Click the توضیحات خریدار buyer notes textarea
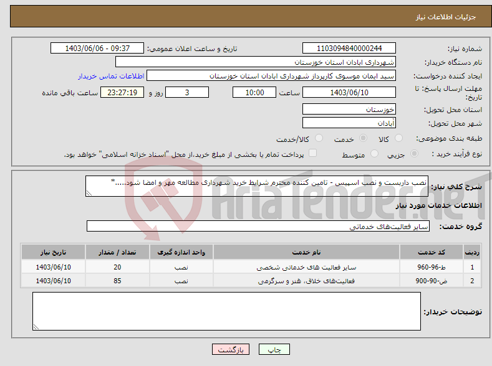Screen dimensions: 492x366 226,311
